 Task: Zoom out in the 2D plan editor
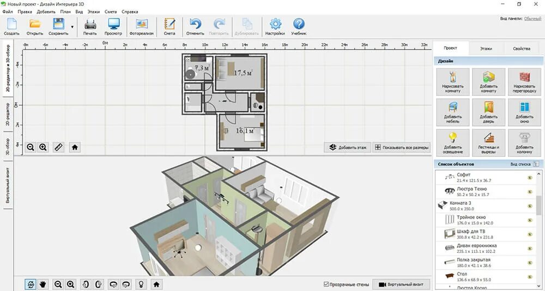tap(31, 147)
